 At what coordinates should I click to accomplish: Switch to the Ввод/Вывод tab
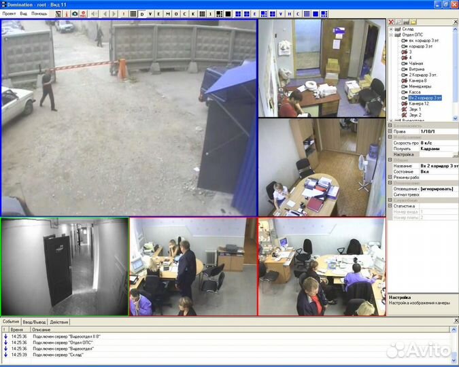click(35, 321)
